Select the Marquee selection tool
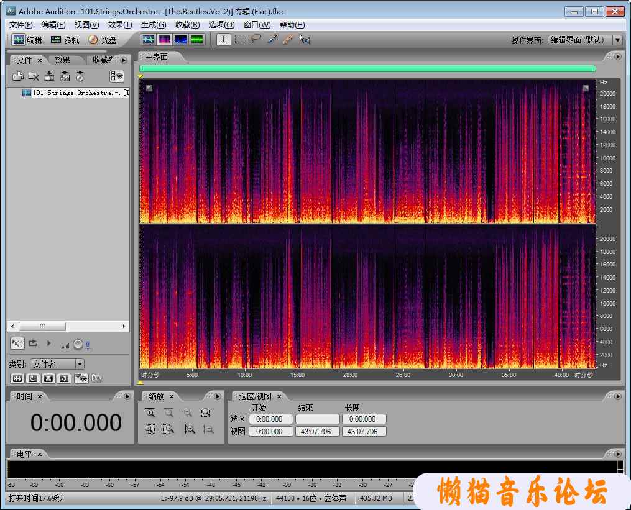Image resolution: width=631 pixels, height=510 pixels. (x=240, y=39)
